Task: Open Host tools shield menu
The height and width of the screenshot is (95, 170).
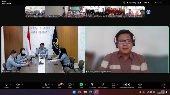Action: coord(92,85)
